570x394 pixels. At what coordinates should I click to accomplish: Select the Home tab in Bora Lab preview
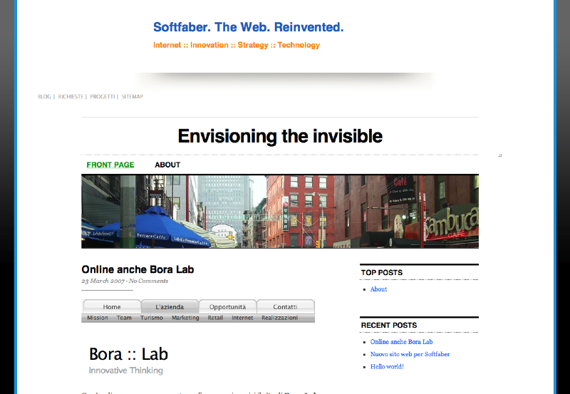click(x=112, y=306)
